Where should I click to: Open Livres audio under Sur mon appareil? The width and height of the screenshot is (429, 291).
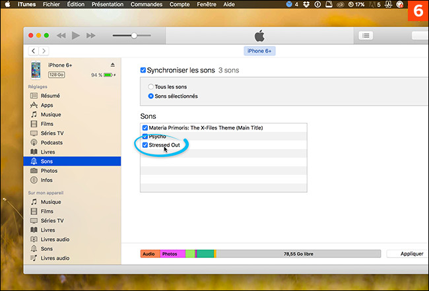tap(54, 240)
